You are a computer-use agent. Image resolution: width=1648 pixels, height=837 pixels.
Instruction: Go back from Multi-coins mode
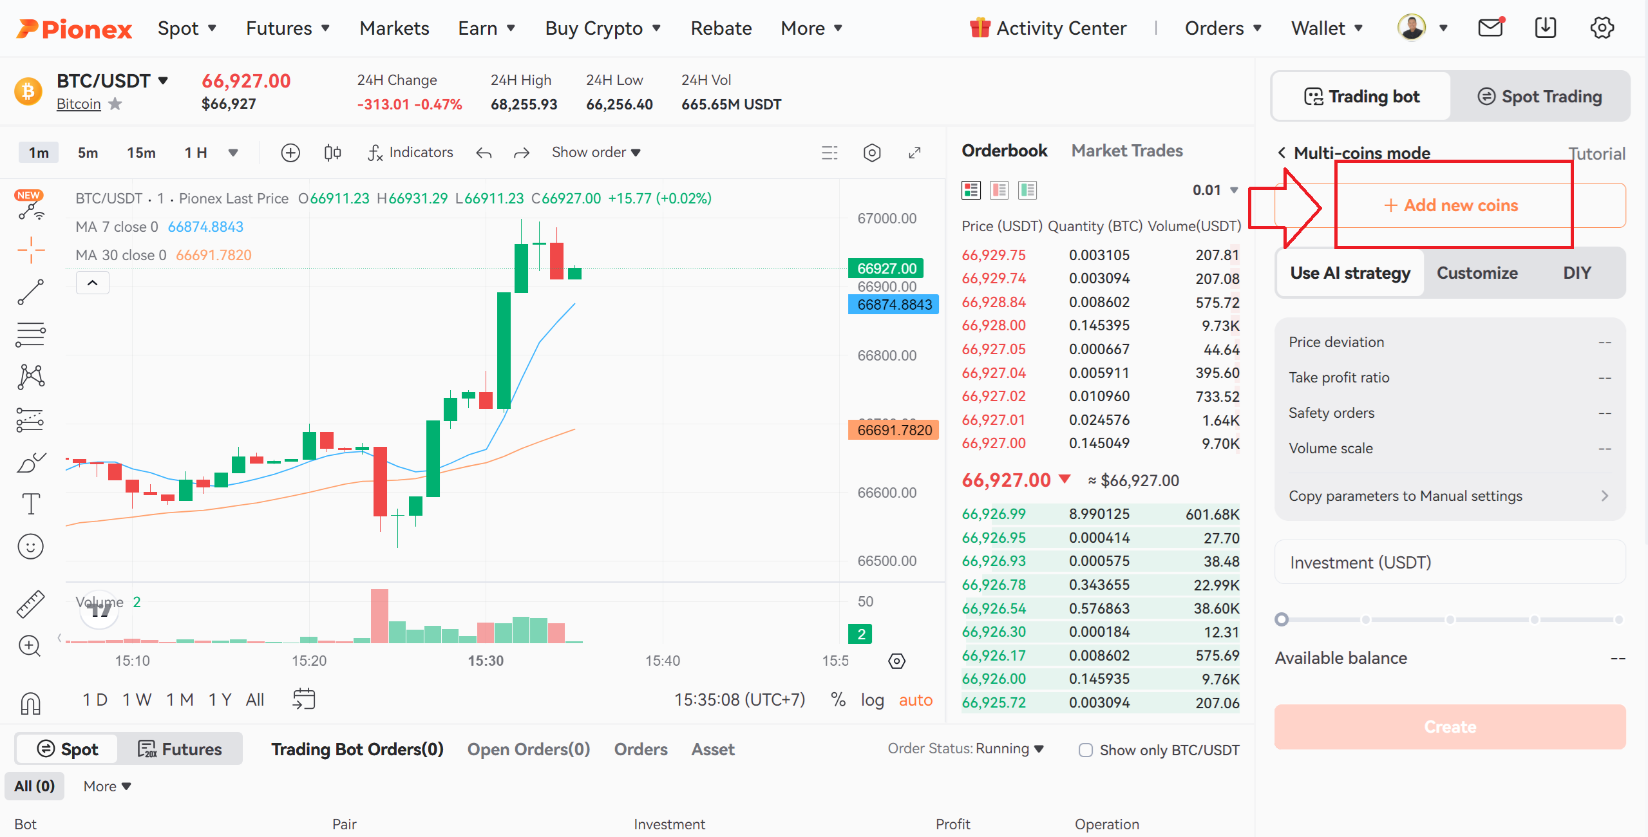coord(1282,153)
